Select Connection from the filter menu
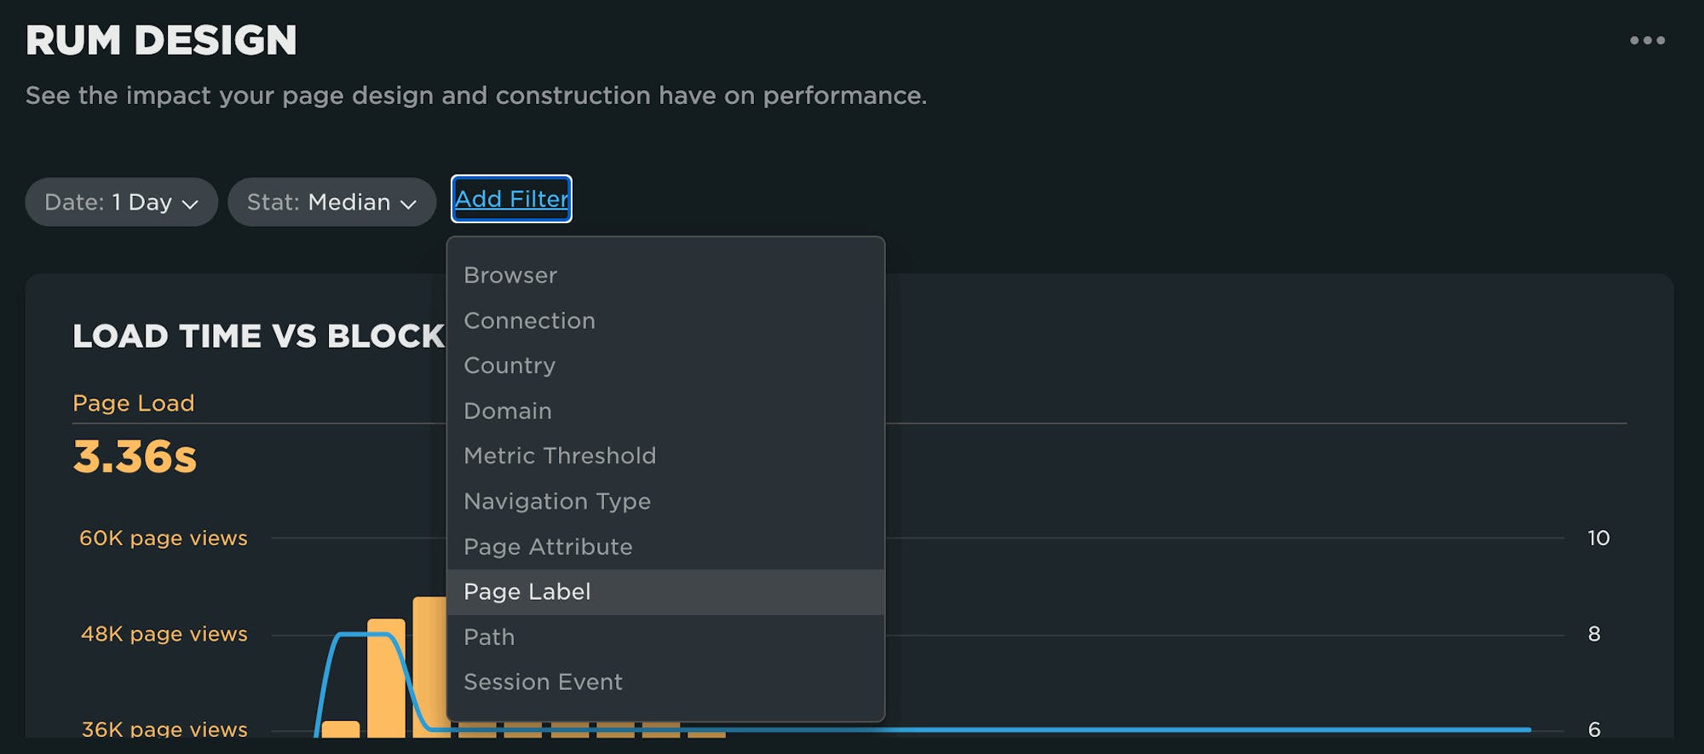1704x754 pixels. coord(529,320)
